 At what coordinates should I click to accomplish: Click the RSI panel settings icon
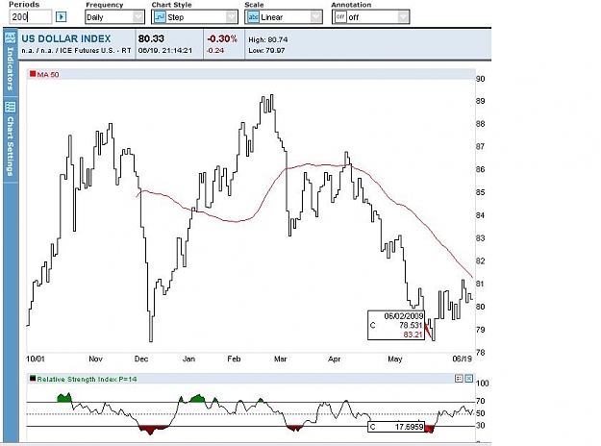459,379
